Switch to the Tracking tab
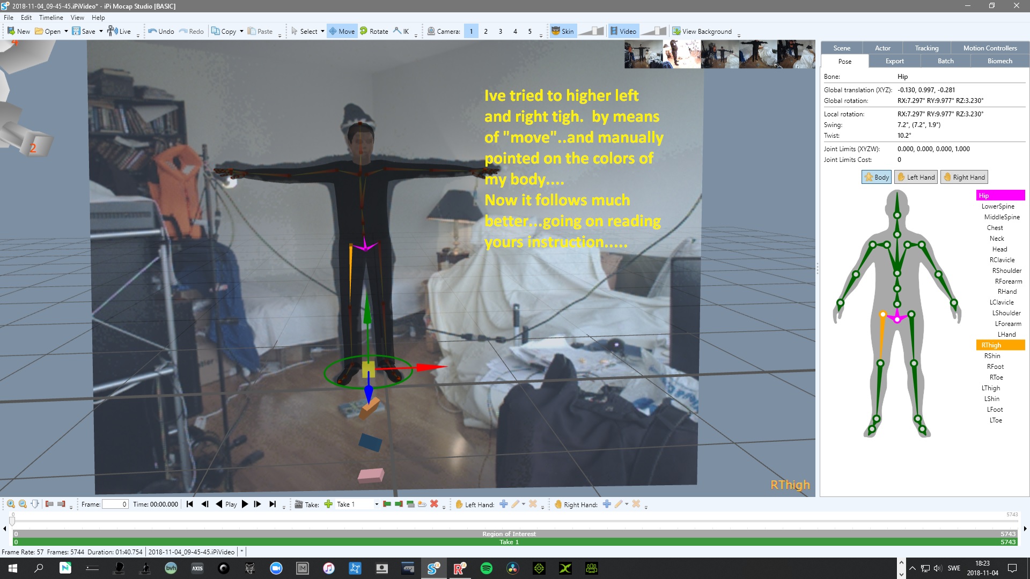Viewport: 1030px width, 579px height. (x=926, y=48)
